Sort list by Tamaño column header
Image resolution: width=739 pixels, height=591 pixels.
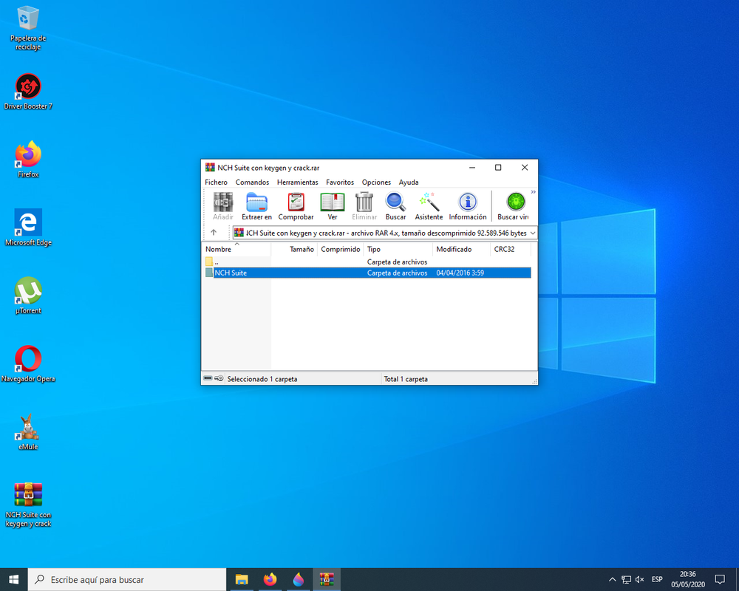click(x=294, y=249)
